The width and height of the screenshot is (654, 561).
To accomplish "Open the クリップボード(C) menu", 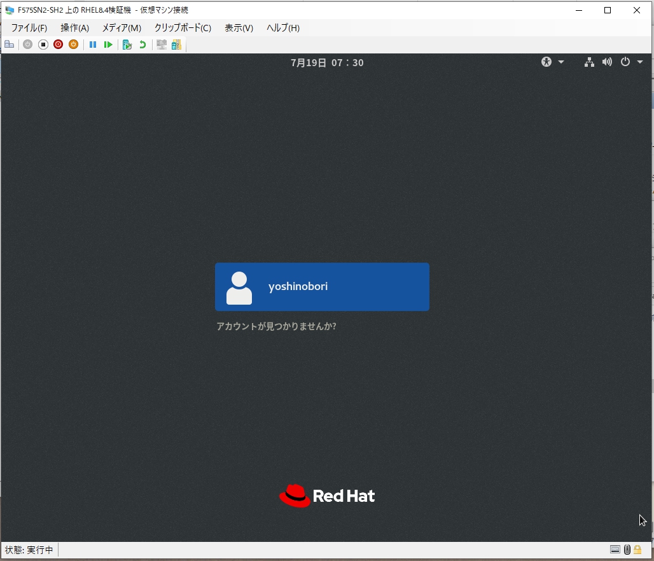I will 183,28.
